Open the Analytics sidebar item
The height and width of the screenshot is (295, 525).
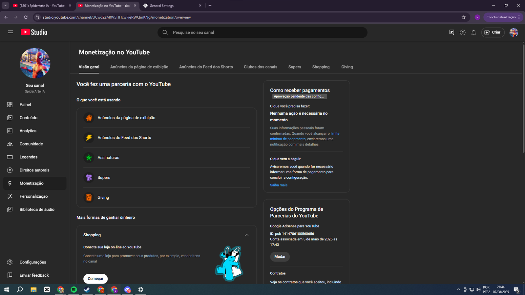pos(35,131)
